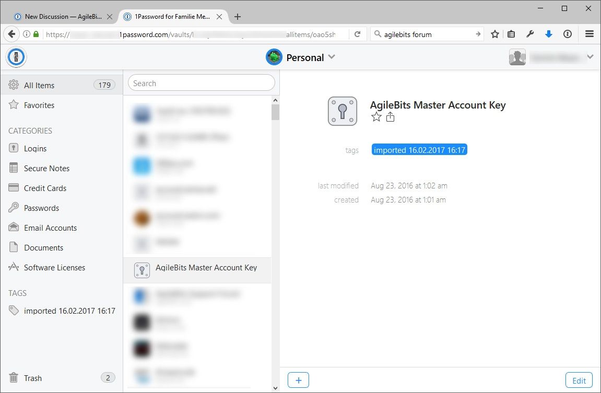Click the green padlock security icon
Viewport: 601px width, 393px height.
click(36, 34)
